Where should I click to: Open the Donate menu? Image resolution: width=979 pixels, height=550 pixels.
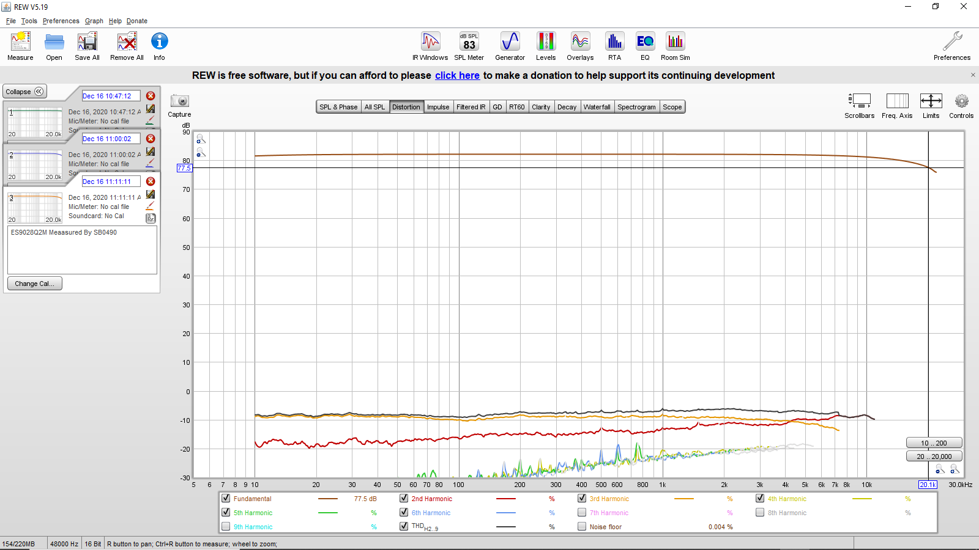(x=137, y=21)
